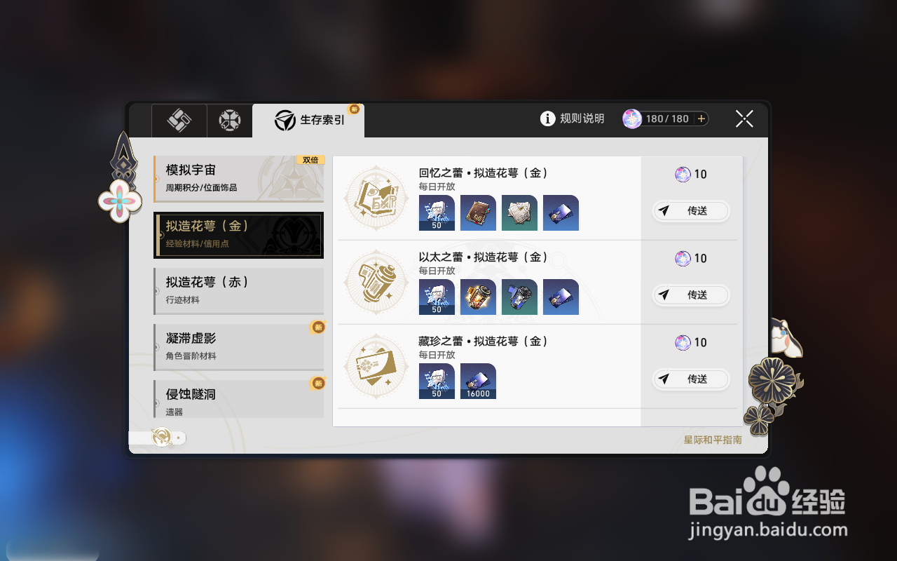The height and width of the screenshot is (561, 897).
Task: Open the first guide tab icon
Action: pyautogui.click(x=179, y=121)
